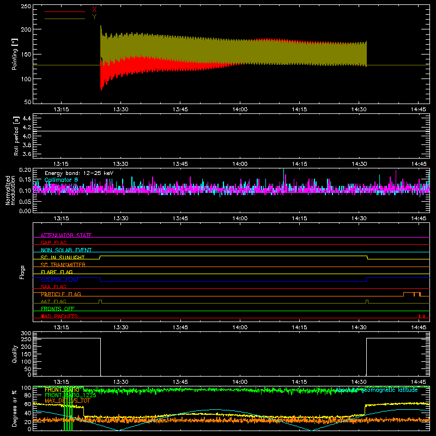Click the BAD_PACKETS spikes near 14:45

tap(421, 316)
